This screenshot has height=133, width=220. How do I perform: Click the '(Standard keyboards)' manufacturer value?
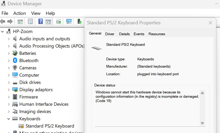point(154,66)
